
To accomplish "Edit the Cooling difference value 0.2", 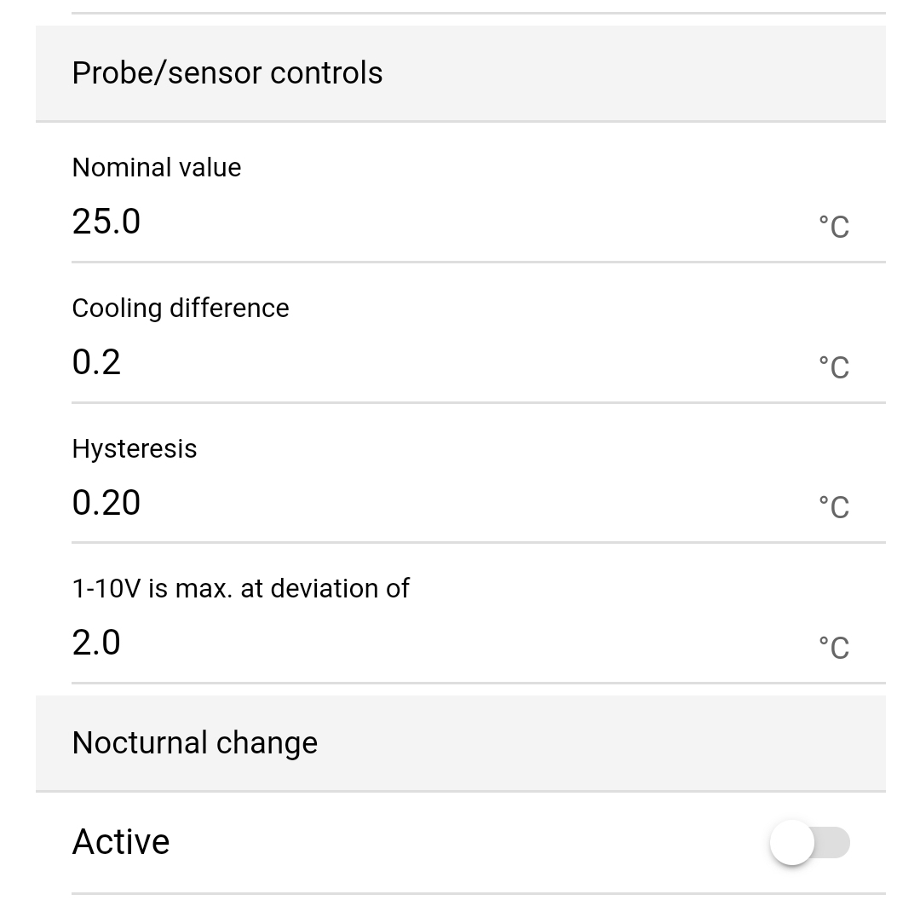I will pyautogui.click(x=96, y=362).
